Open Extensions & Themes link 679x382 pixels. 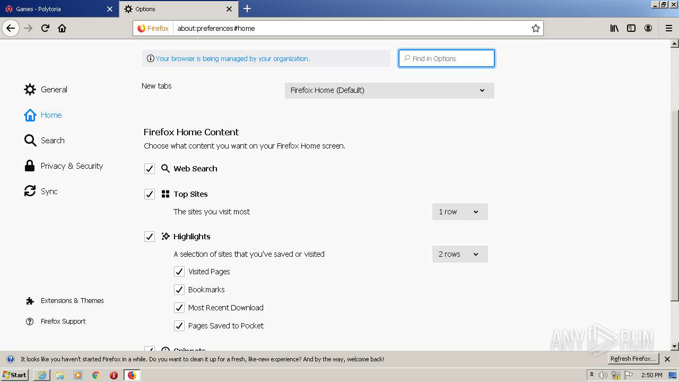click(x=65, y=301)
